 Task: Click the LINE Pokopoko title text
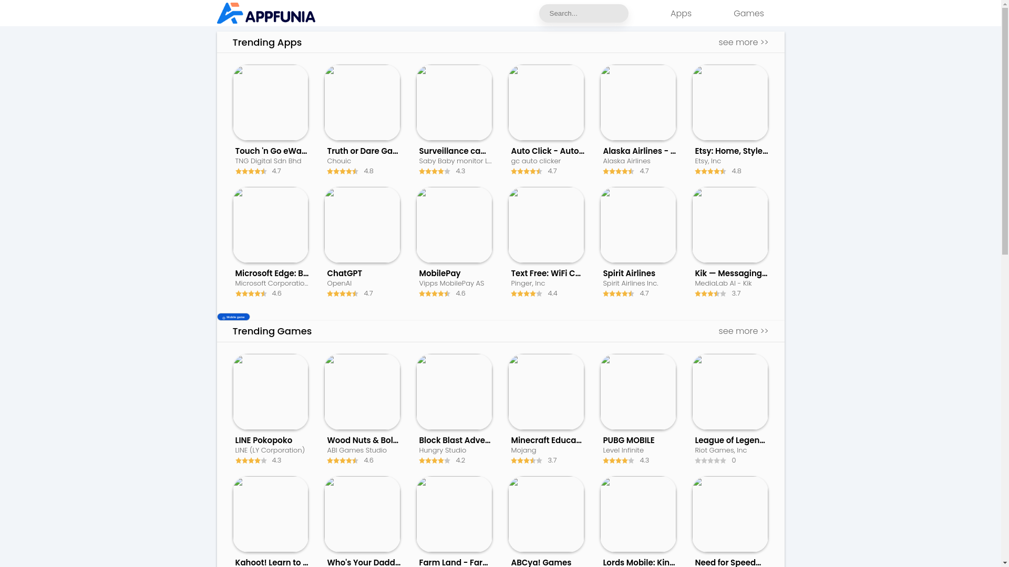coord(263,440)
